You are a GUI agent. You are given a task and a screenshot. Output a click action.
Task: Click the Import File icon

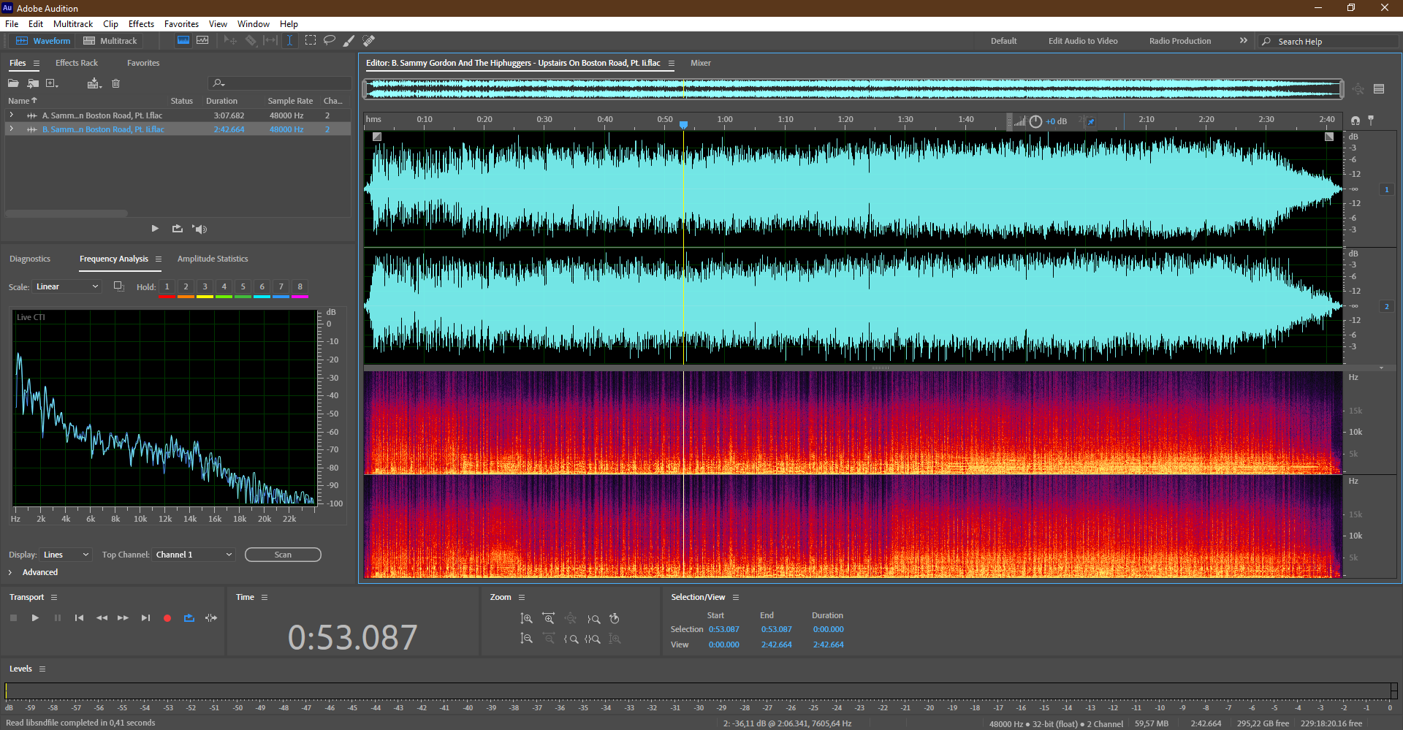tap(33, 83)
